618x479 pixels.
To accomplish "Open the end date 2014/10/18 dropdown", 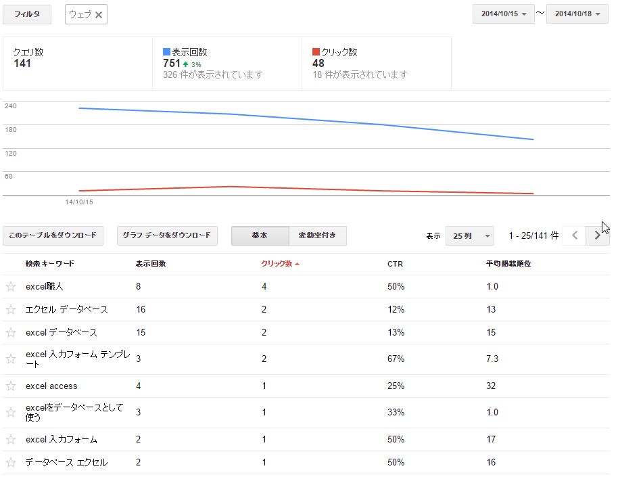I will click(x=577, y=14).
